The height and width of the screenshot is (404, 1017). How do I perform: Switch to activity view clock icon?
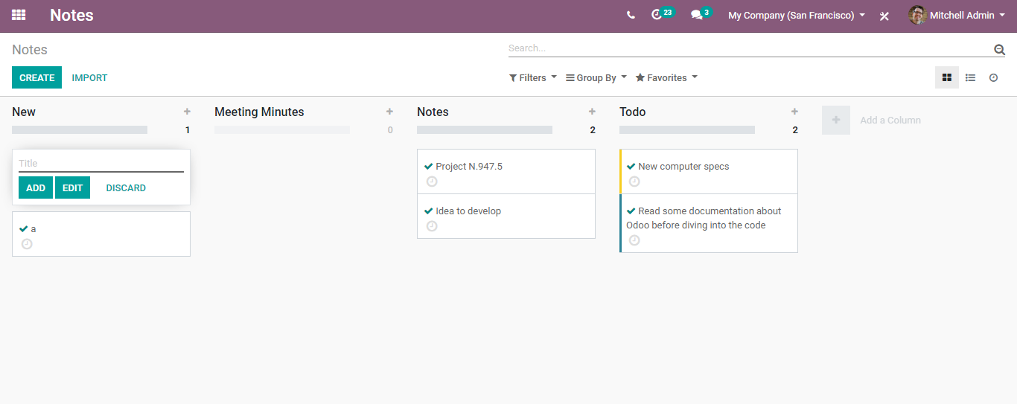click(993, 77)
